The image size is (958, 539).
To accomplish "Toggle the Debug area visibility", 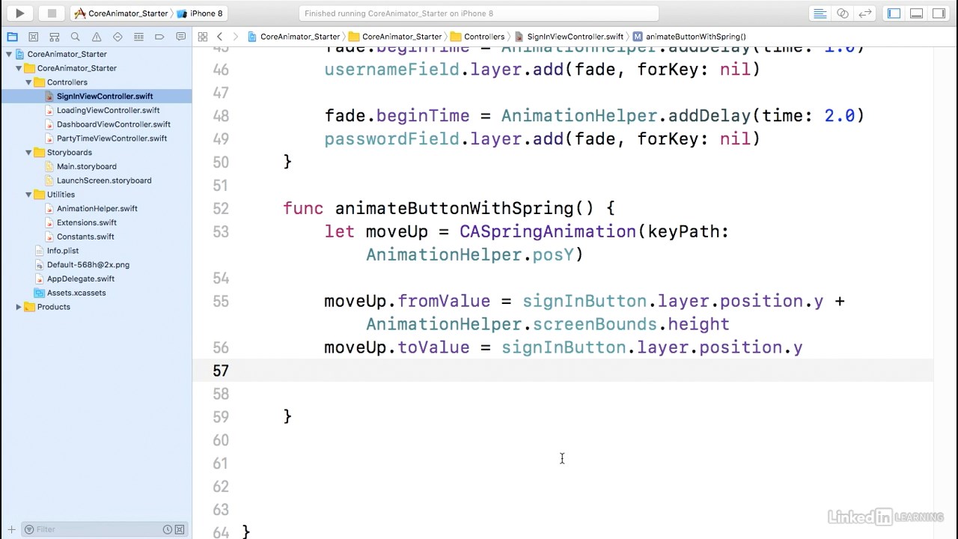I will 916,13.
